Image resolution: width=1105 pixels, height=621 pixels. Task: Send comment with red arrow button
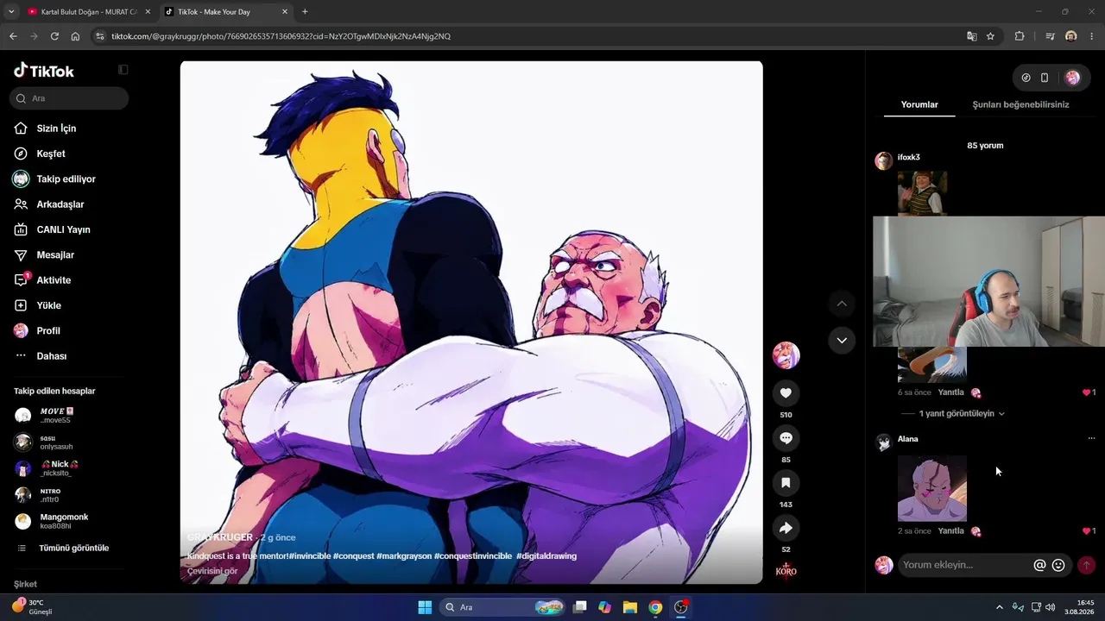tap(1086, 565)
